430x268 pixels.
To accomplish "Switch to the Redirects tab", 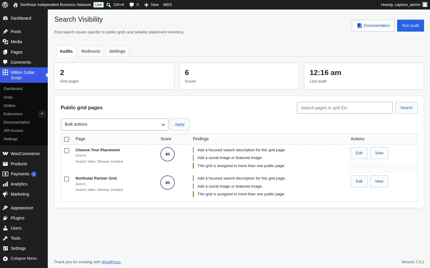I will click(91, 51).
